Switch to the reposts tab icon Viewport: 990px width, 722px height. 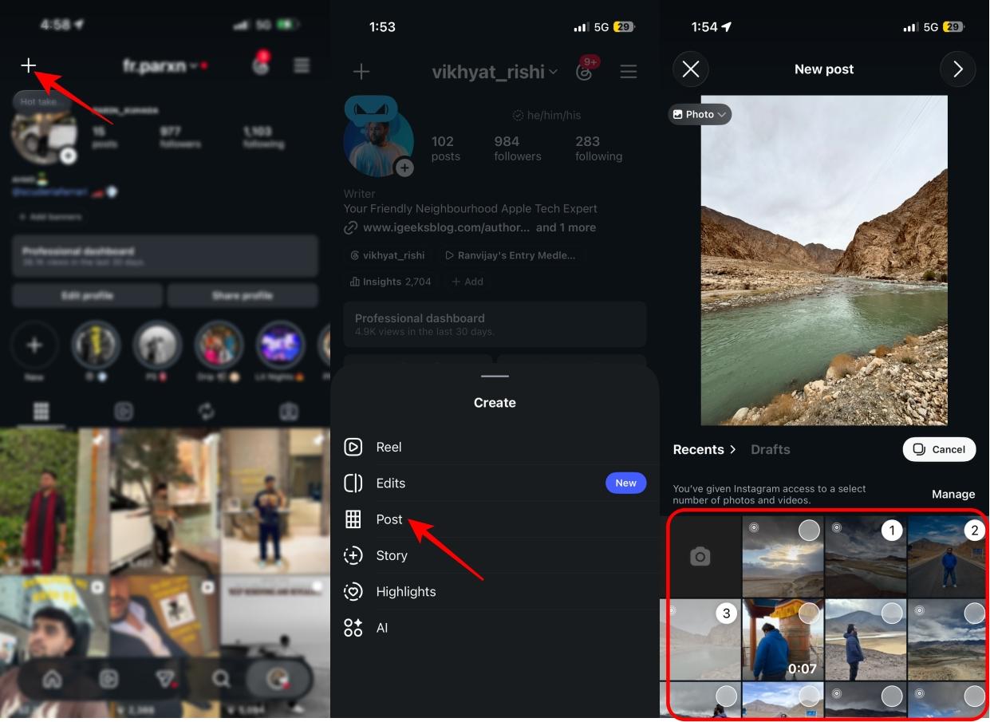[206, 411]
